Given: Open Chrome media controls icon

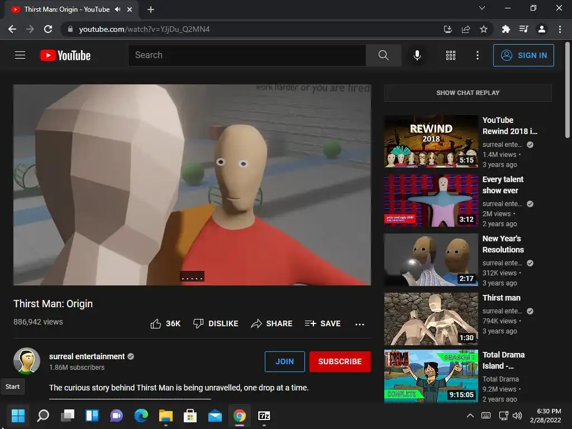Looking at the screenshot, I should (x=523, y=29).
